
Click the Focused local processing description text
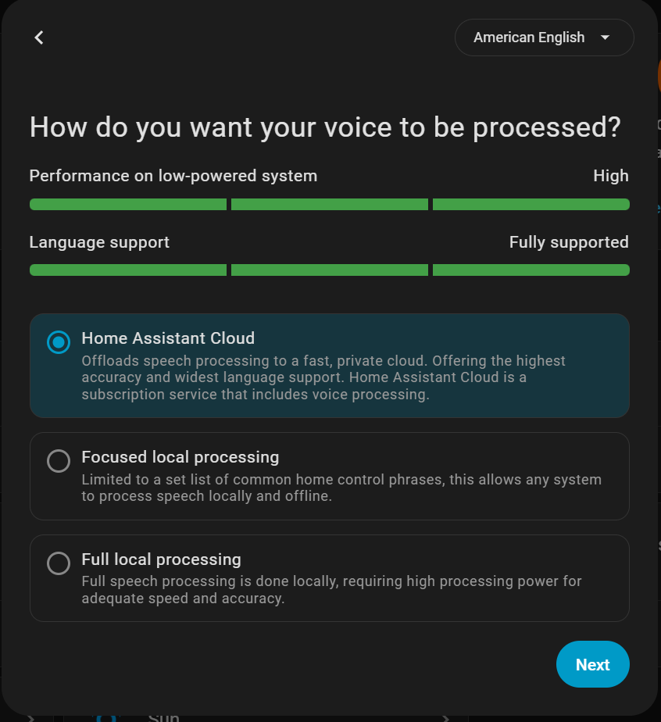341,488
